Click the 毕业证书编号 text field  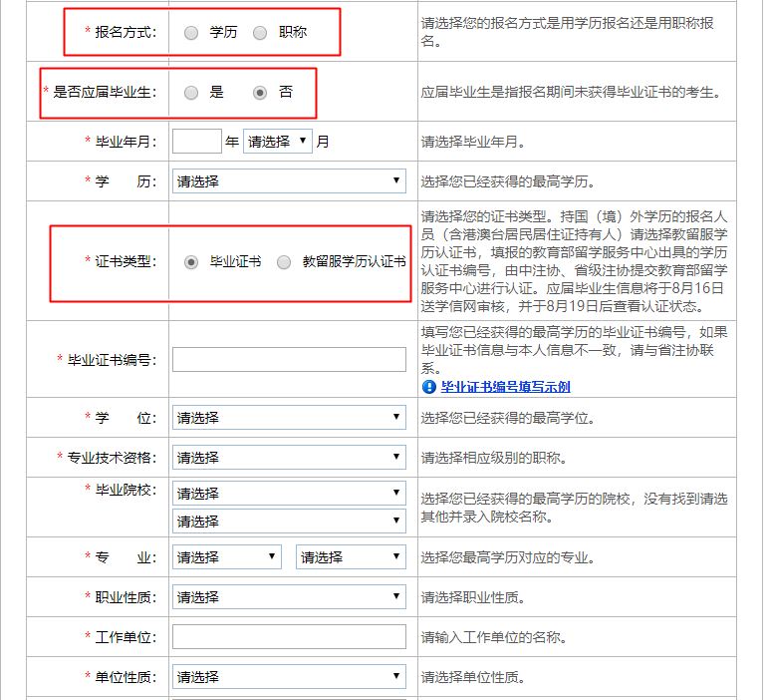coord(289,360)
